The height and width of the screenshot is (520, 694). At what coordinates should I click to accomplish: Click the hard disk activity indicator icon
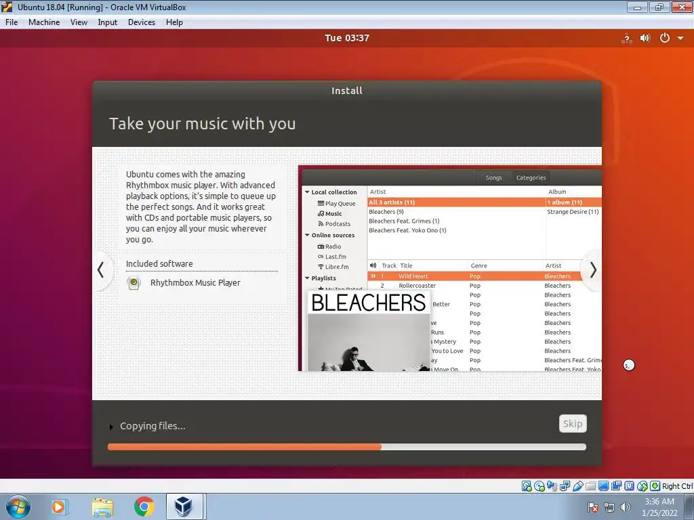coord(526,486)
